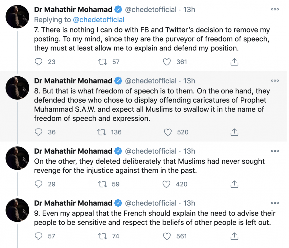Click the verified badge on tweet 8
The width and height of the screenshot is (289, 248).
coord(117,81)
